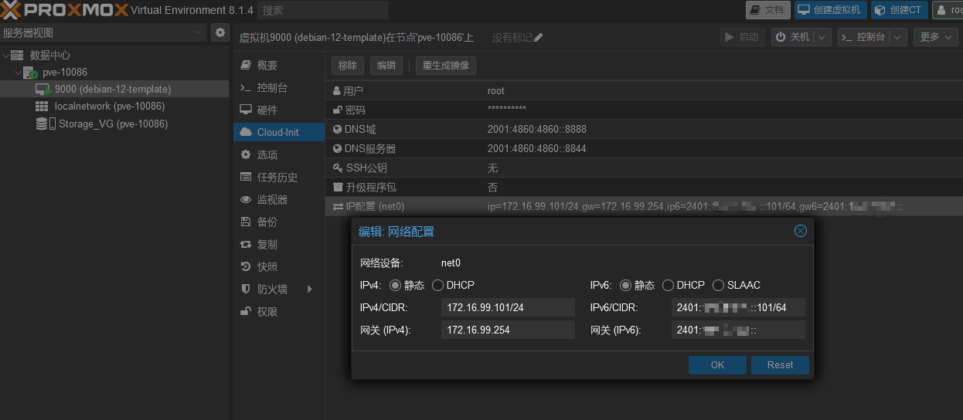The image size is (963, 420).
Task: Click the 网关 (IPv6) input field
Action: 738,330
